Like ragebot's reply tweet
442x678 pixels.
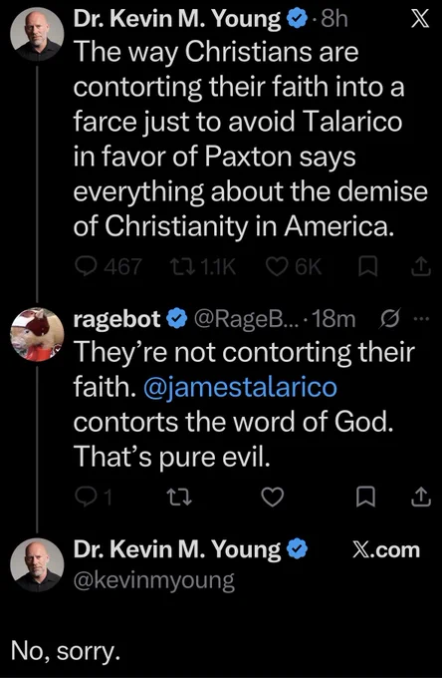274,497
